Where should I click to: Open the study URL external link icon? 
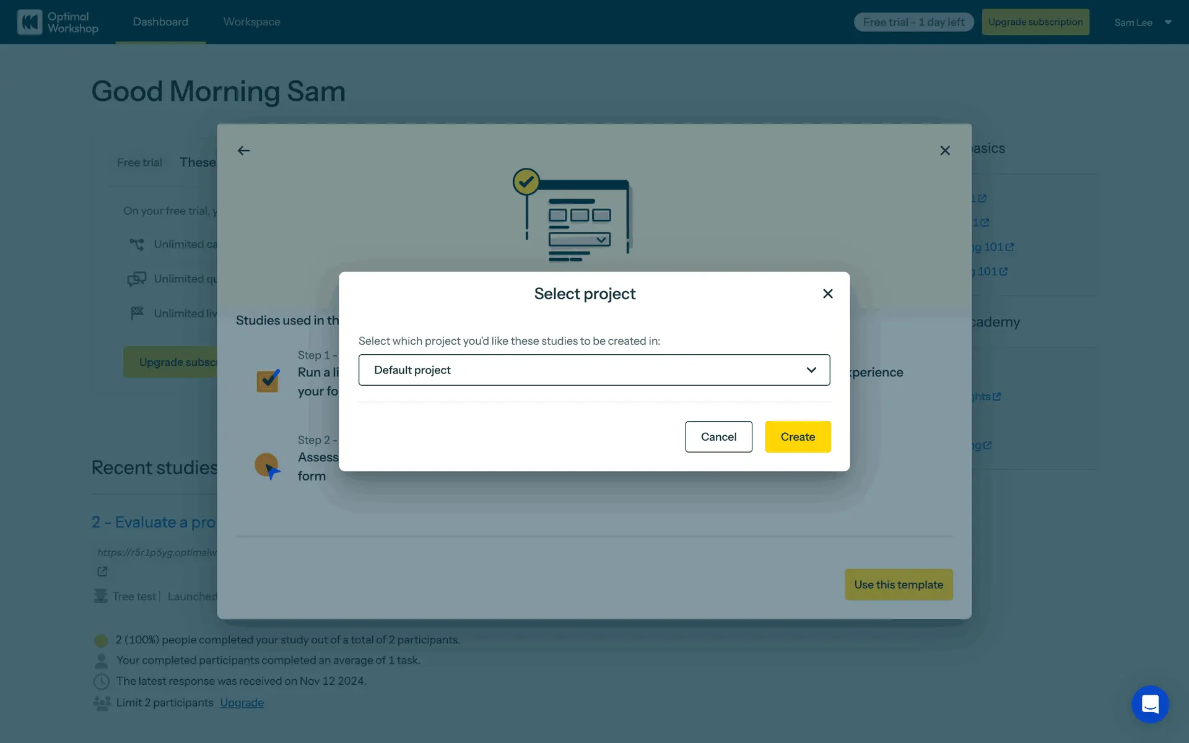102,571
